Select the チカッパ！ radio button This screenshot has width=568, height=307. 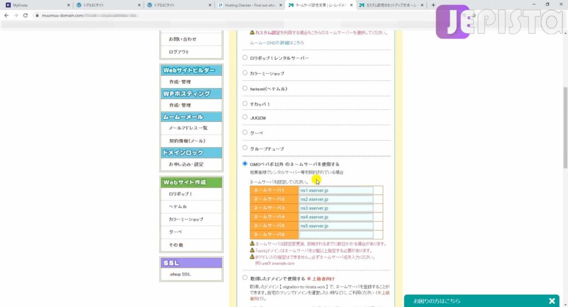[245, 104]
